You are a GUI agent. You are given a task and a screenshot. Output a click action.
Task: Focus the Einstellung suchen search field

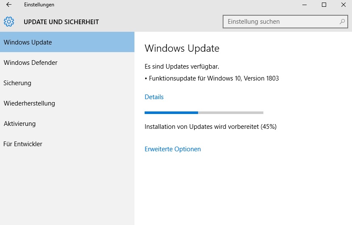click(285, 22)
